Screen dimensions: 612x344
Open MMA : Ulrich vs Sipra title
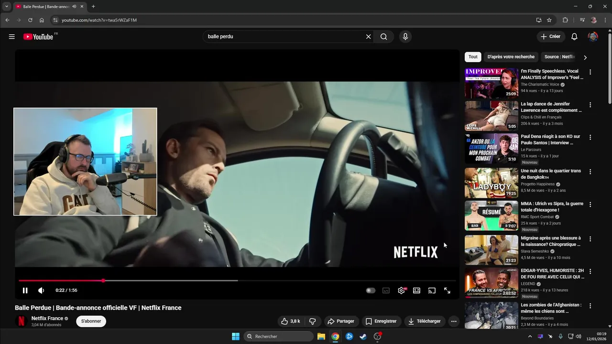point(552,206)
